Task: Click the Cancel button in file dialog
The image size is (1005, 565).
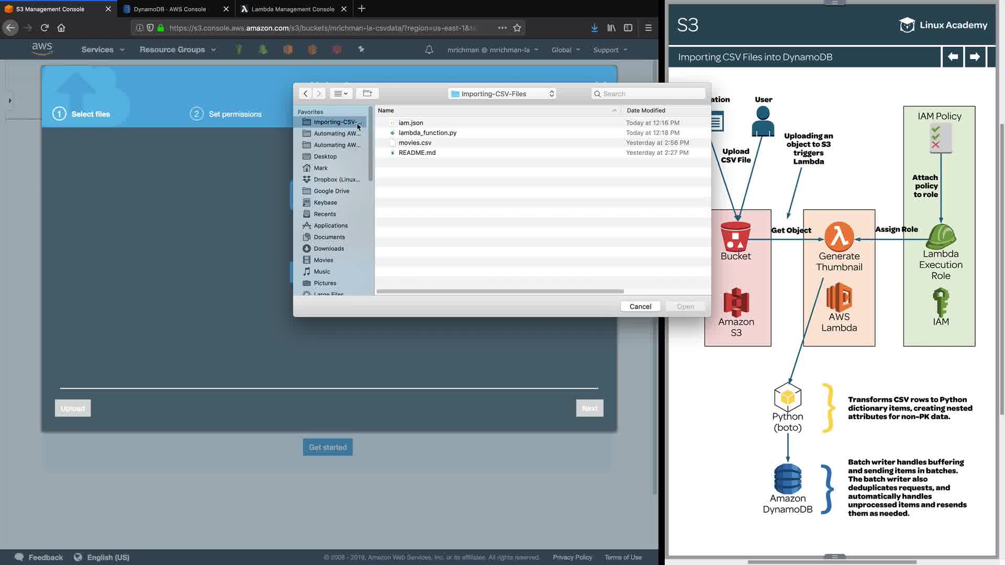Action: pyautogui.click(x=640, y=307)
